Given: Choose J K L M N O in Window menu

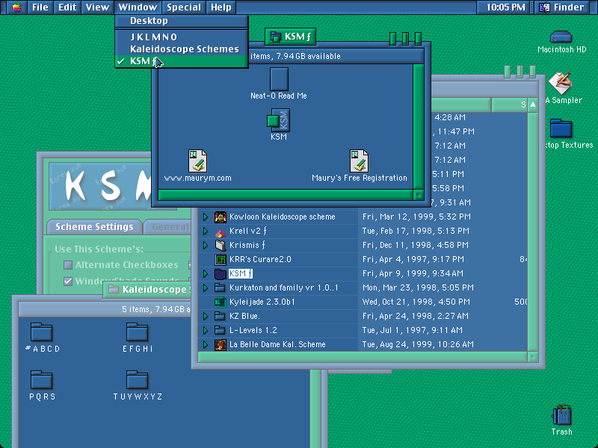Looking at the screenshot, I should (182, 37).
